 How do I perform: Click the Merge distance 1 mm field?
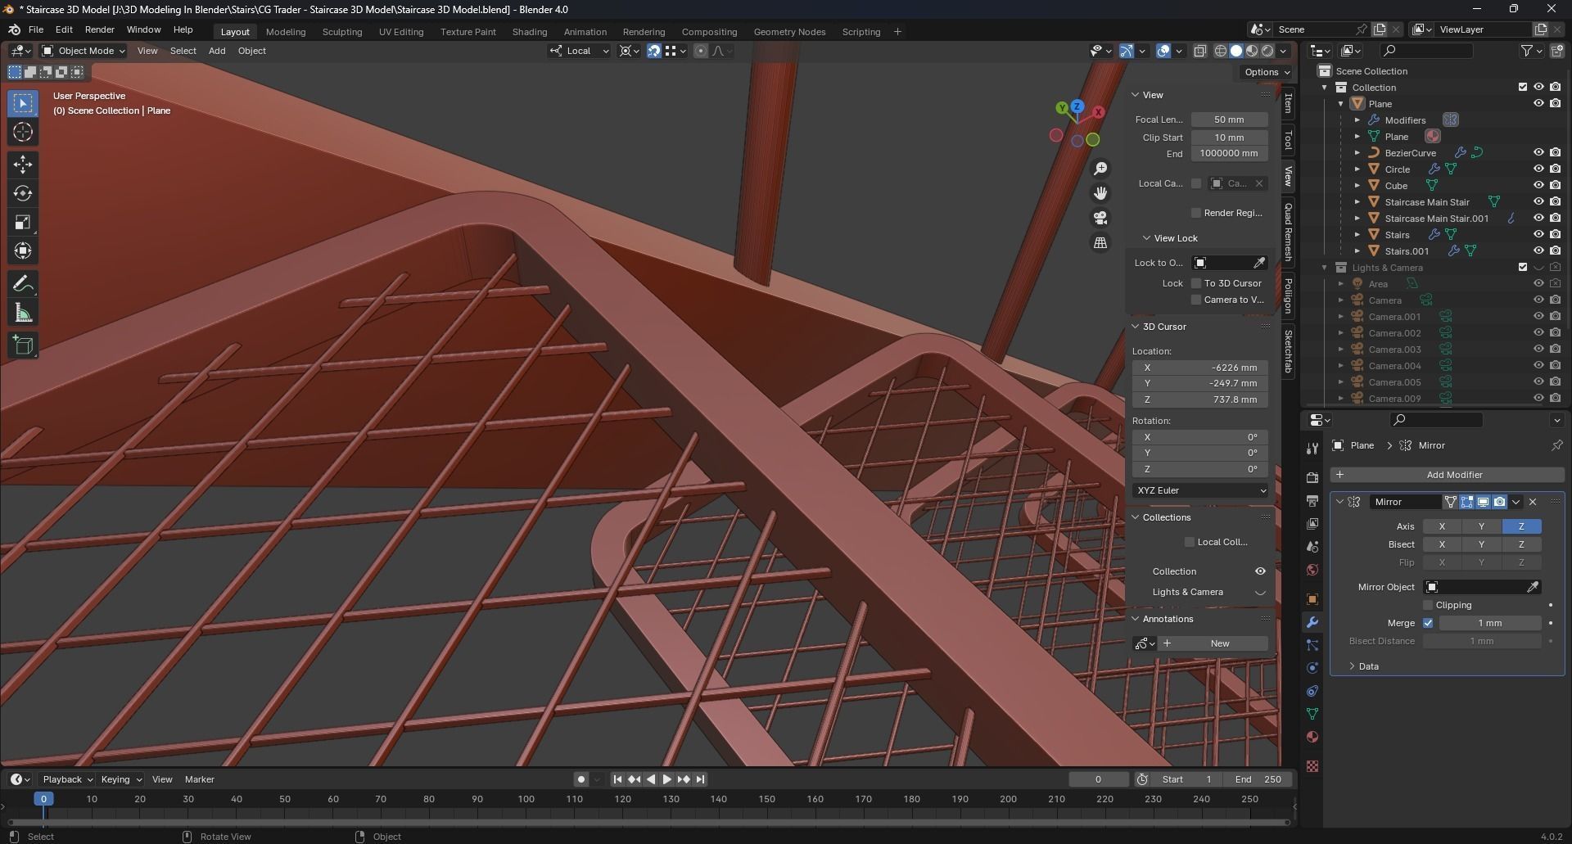[x=1490, y=623]
